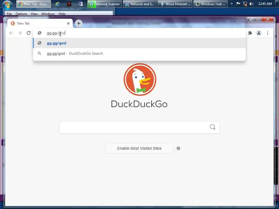Click the info icon beside Enable Most Visited Sites
Image resolution: width=279 pixels, height=209 pixels.
(178, 148)
